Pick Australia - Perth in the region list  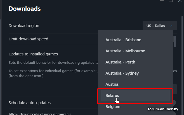120,62
